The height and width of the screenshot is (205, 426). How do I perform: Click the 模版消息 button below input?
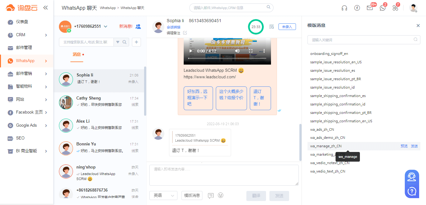[192, 196]
